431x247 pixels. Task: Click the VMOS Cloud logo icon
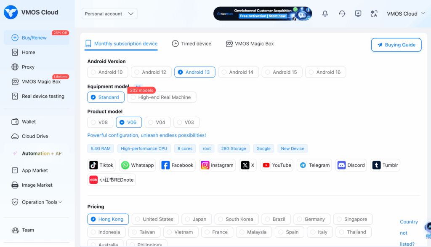(11, 12)
